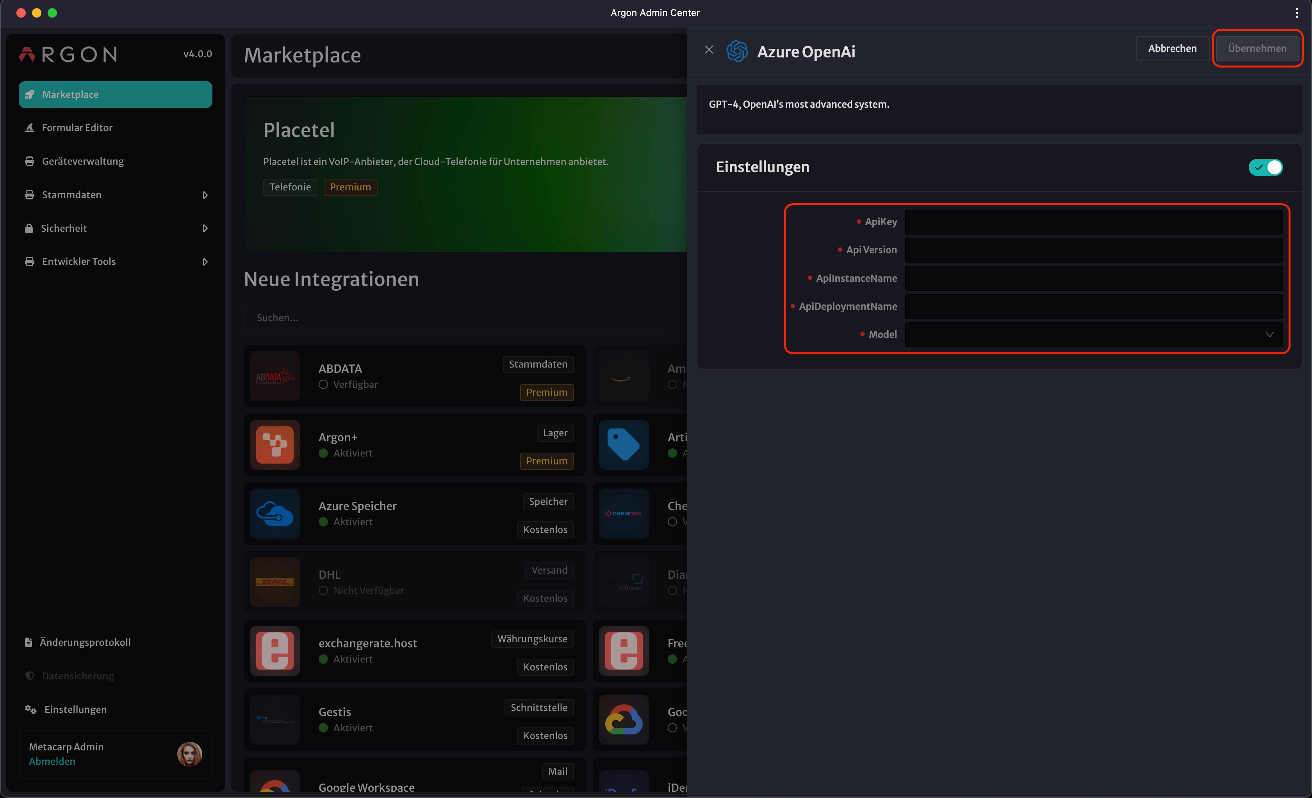
Task: Click the Stammdaten sidebar icon
Action: pos(30,195)
